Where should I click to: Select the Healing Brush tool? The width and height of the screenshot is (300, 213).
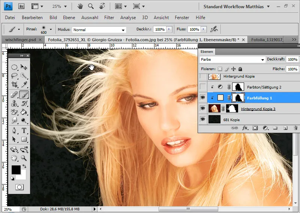pyautogui.click(x=14, y=94)
